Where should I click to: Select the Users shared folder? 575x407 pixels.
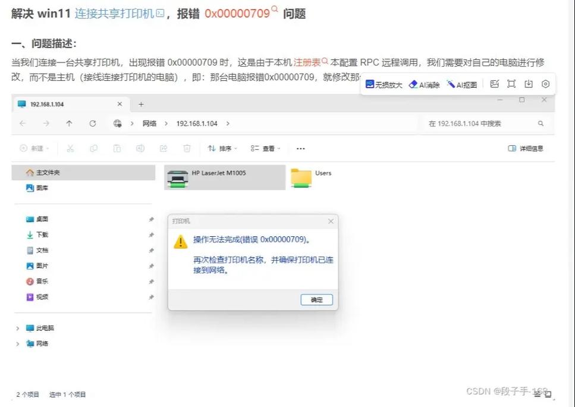312,177
